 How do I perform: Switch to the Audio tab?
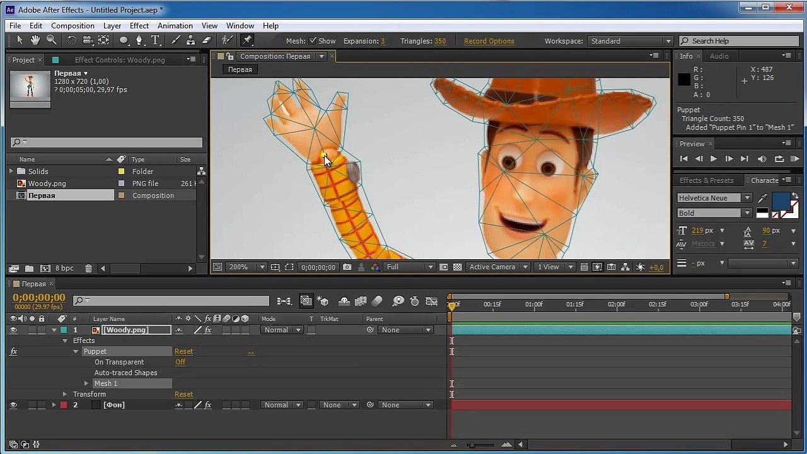[719, 56]
